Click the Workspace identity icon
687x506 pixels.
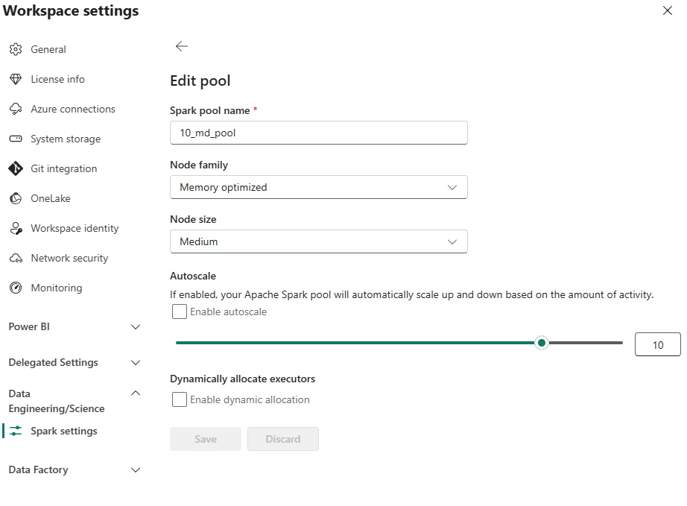coord(16,228)
